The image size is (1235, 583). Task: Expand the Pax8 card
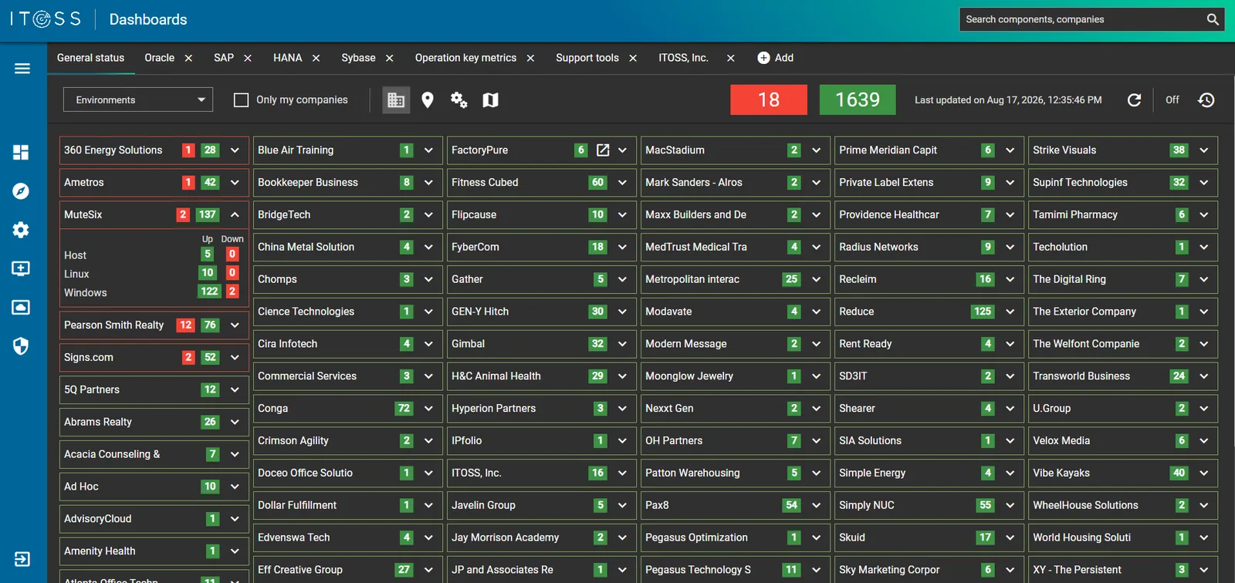(816, 505)
